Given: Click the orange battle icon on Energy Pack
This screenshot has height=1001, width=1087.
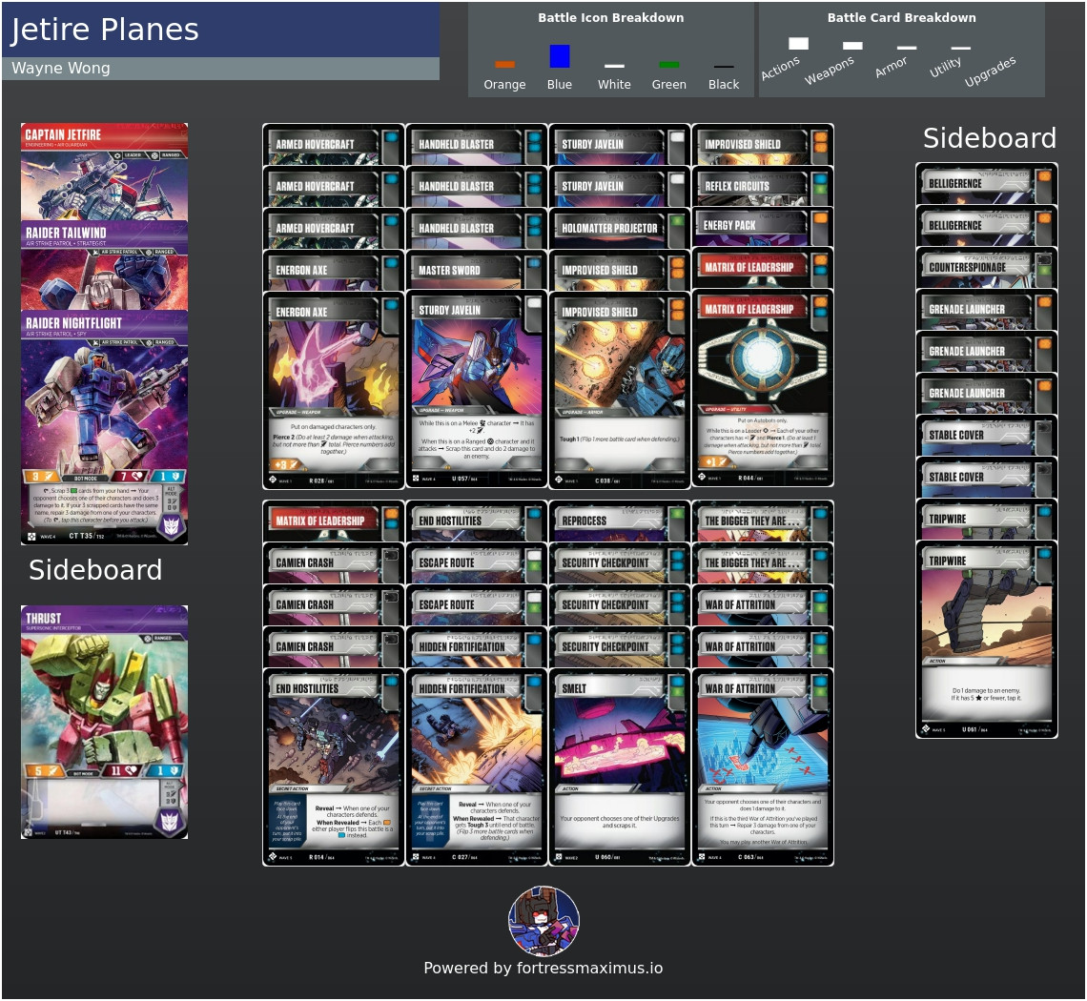Looking at the screenshot, I should click(x=821, y=217).
